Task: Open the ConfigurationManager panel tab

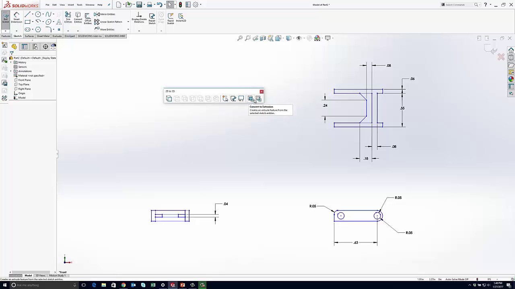Action: coord(35,47)
